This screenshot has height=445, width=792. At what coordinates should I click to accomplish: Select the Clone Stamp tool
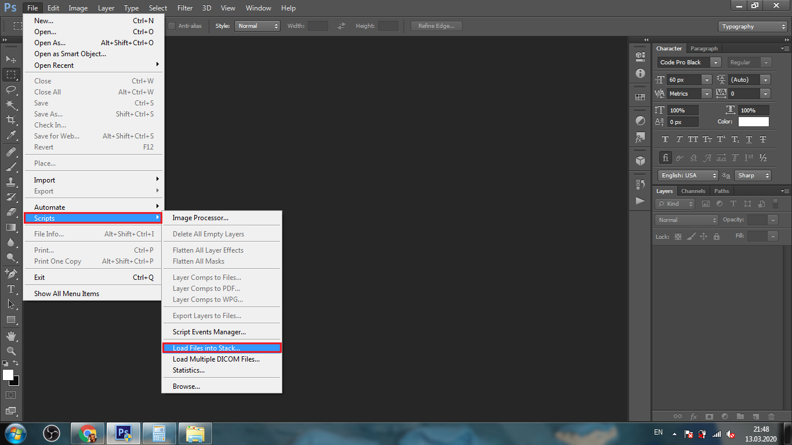[11, 182]
